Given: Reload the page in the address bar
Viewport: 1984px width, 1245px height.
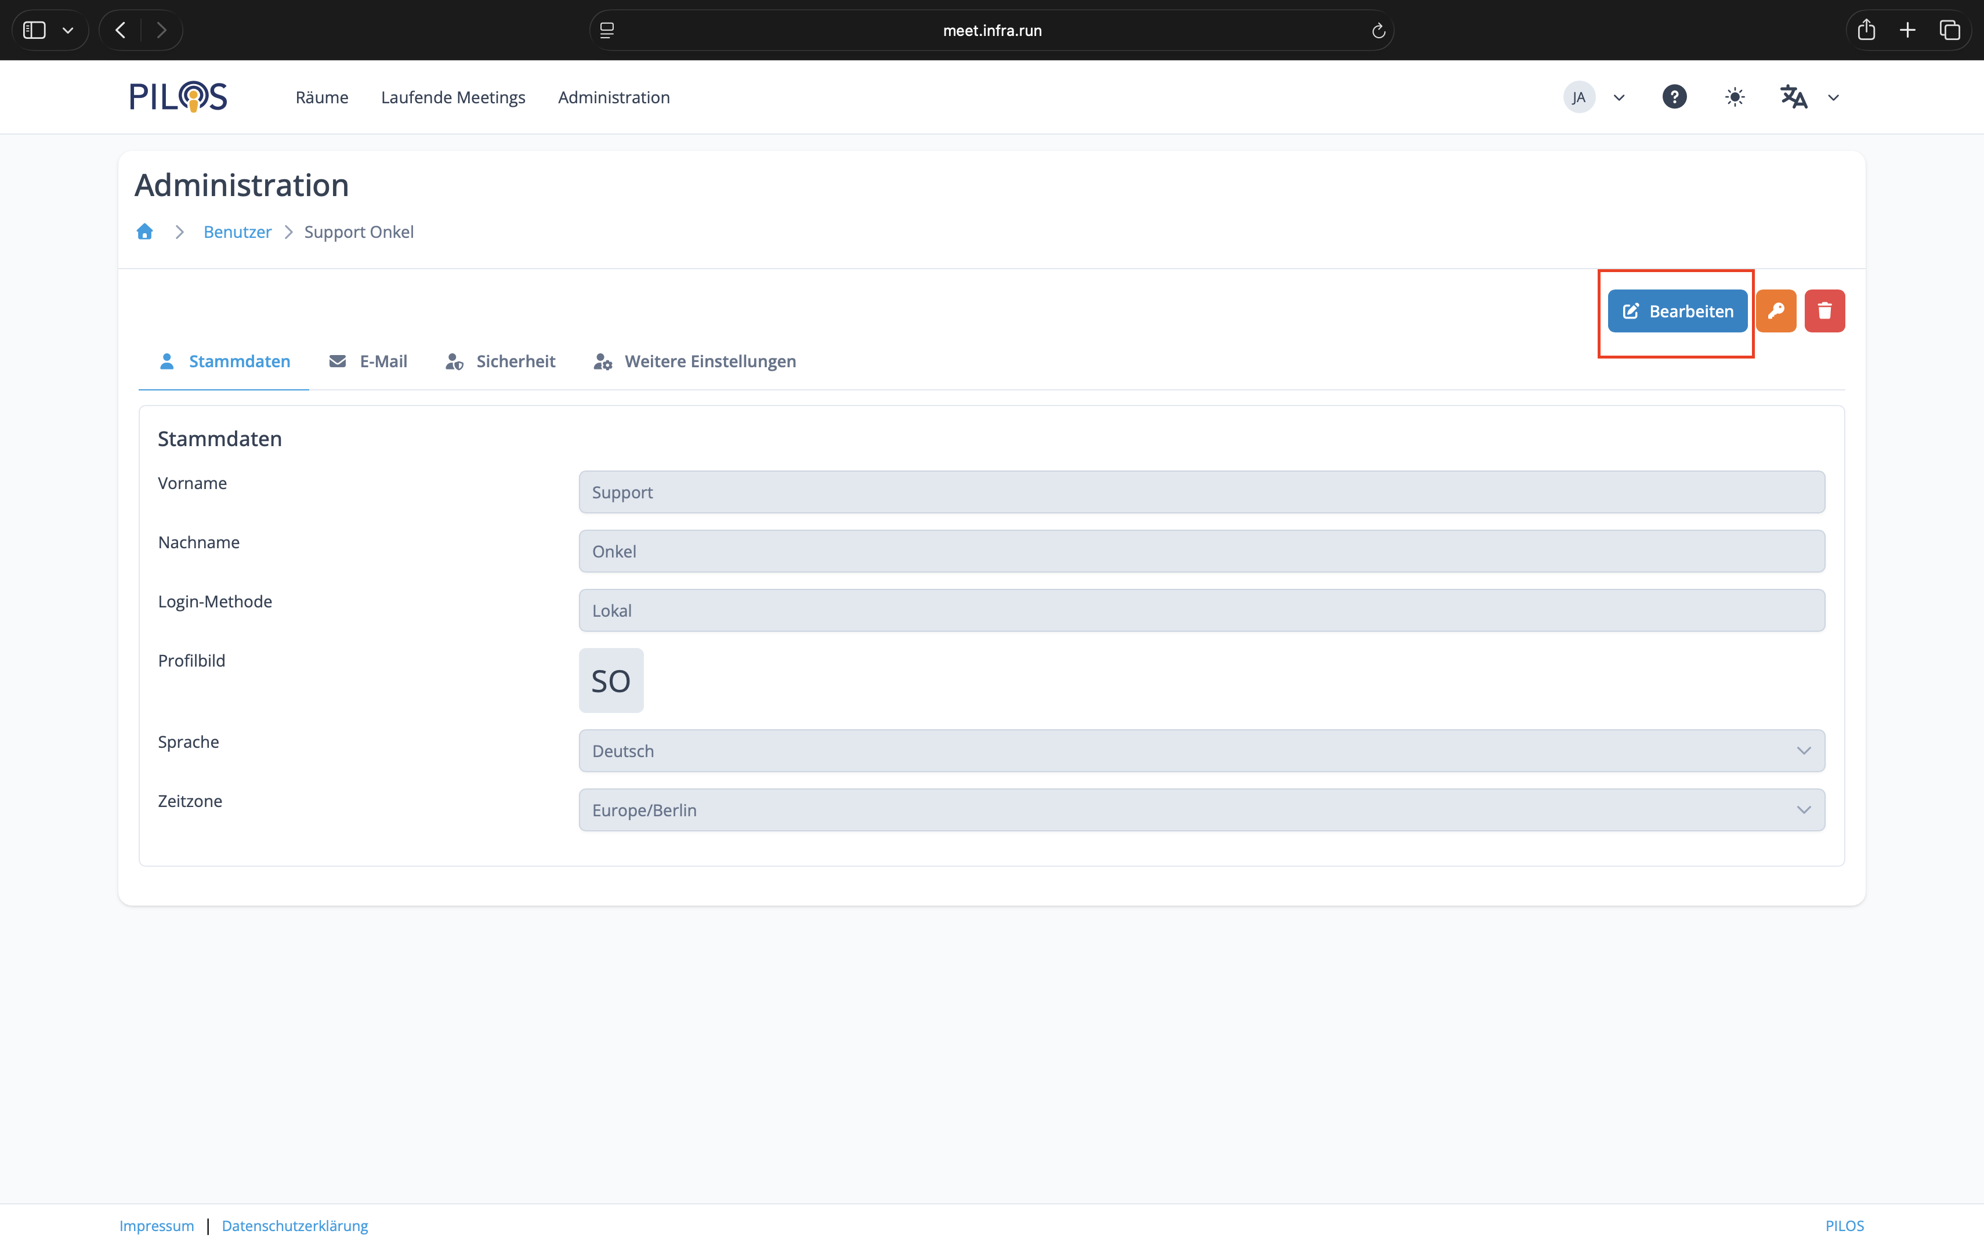Looking at the screenshot, I should pos(1378,31).
